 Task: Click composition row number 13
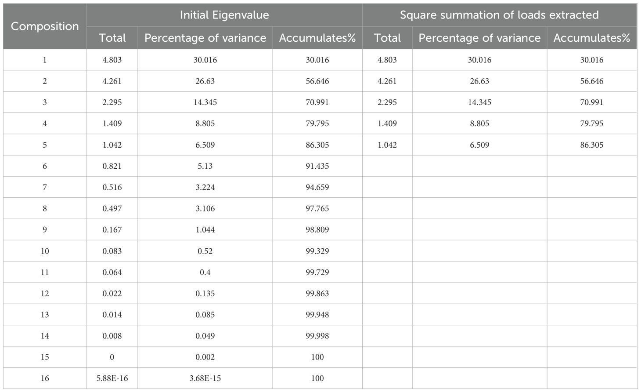[x=45, y=315]
